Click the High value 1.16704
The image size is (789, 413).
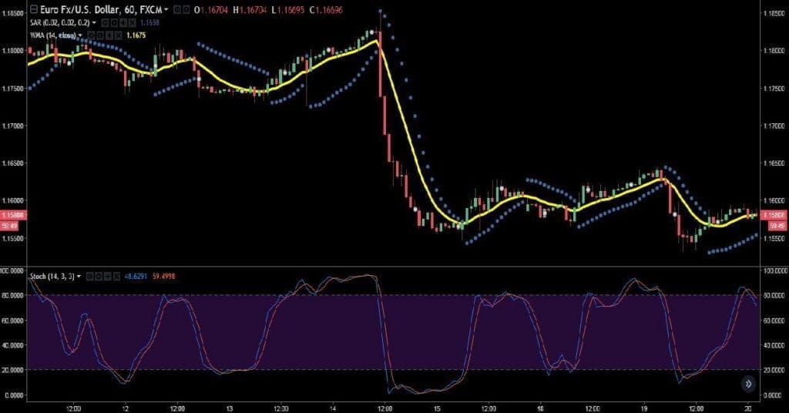(x=253, y=9)
